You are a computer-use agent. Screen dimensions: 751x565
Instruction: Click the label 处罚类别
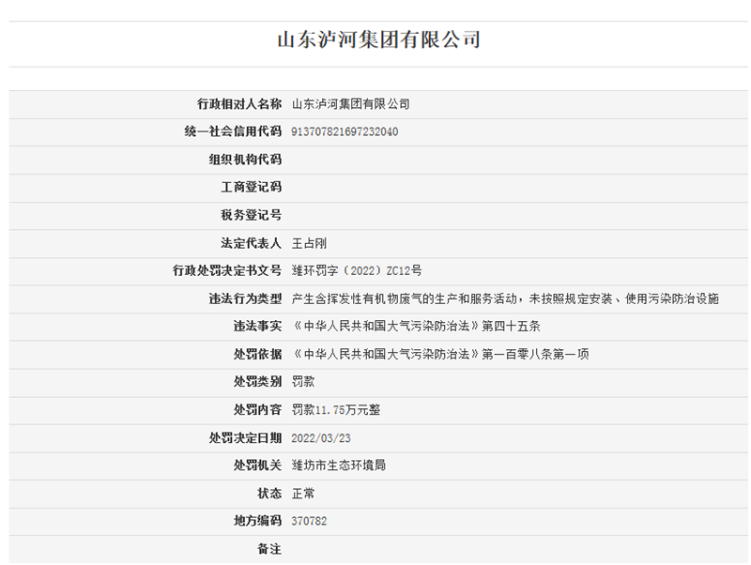[x=257, y=382]
